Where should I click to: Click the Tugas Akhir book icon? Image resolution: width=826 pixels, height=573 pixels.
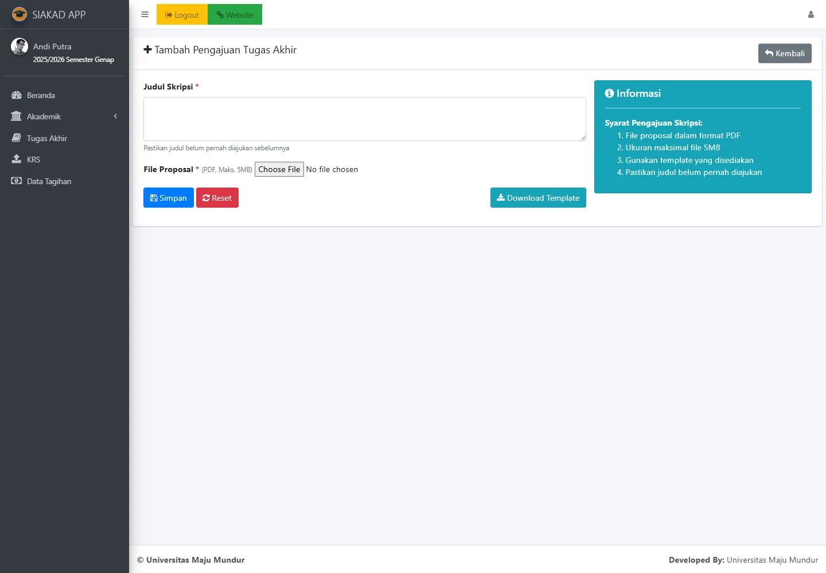17,138
